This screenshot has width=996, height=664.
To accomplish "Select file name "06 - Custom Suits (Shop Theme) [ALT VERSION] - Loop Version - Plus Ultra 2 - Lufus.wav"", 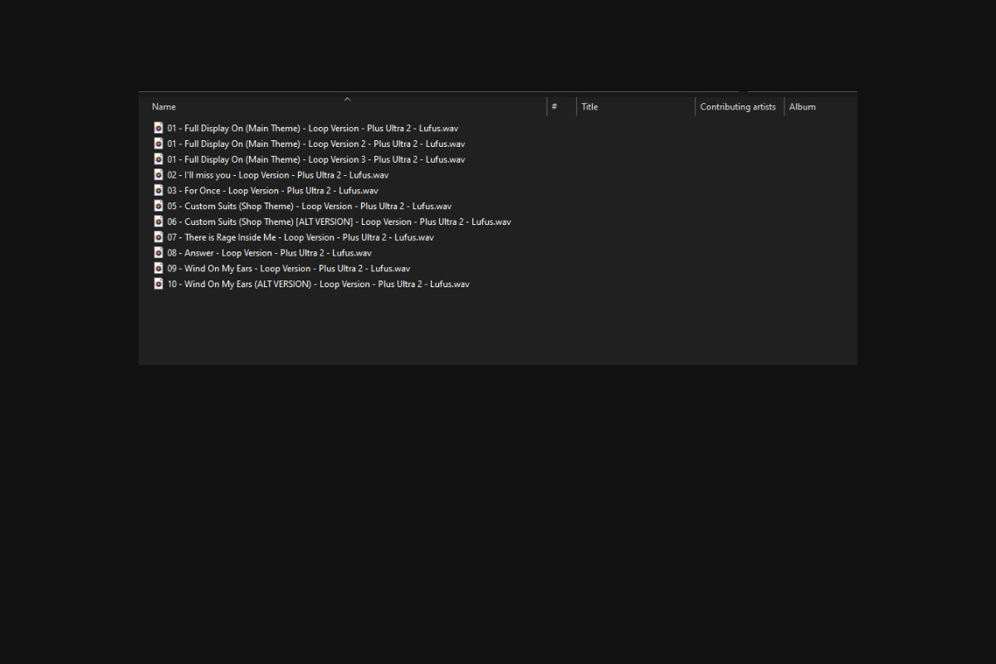I will point(339,222).
